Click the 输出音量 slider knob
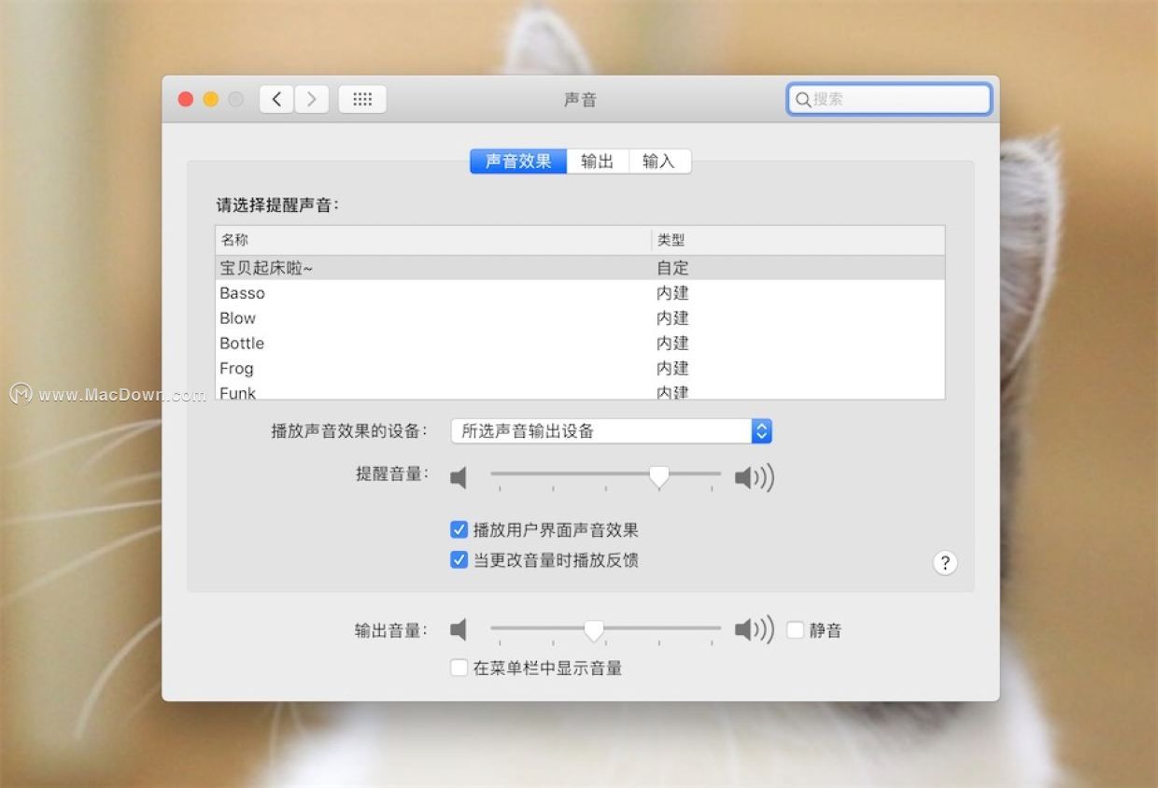1158x788 pixels. [594, 631]
